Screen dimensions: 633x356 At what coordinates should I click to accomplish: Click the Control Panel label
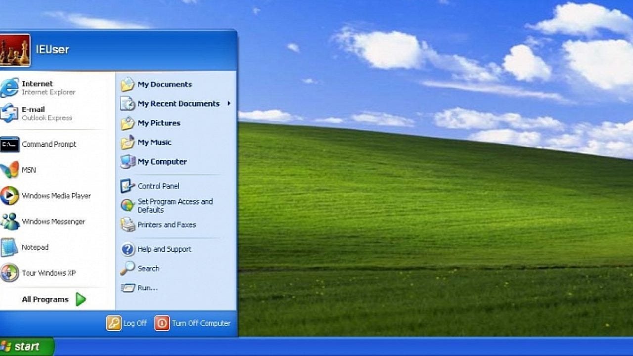(x=158, y=186)
